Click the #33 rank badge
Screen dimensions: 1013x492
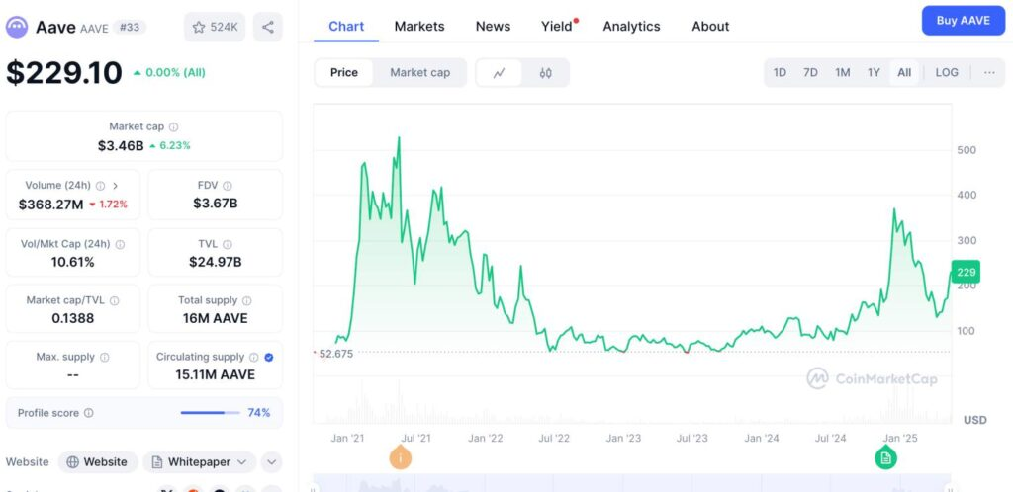(130, 27)
